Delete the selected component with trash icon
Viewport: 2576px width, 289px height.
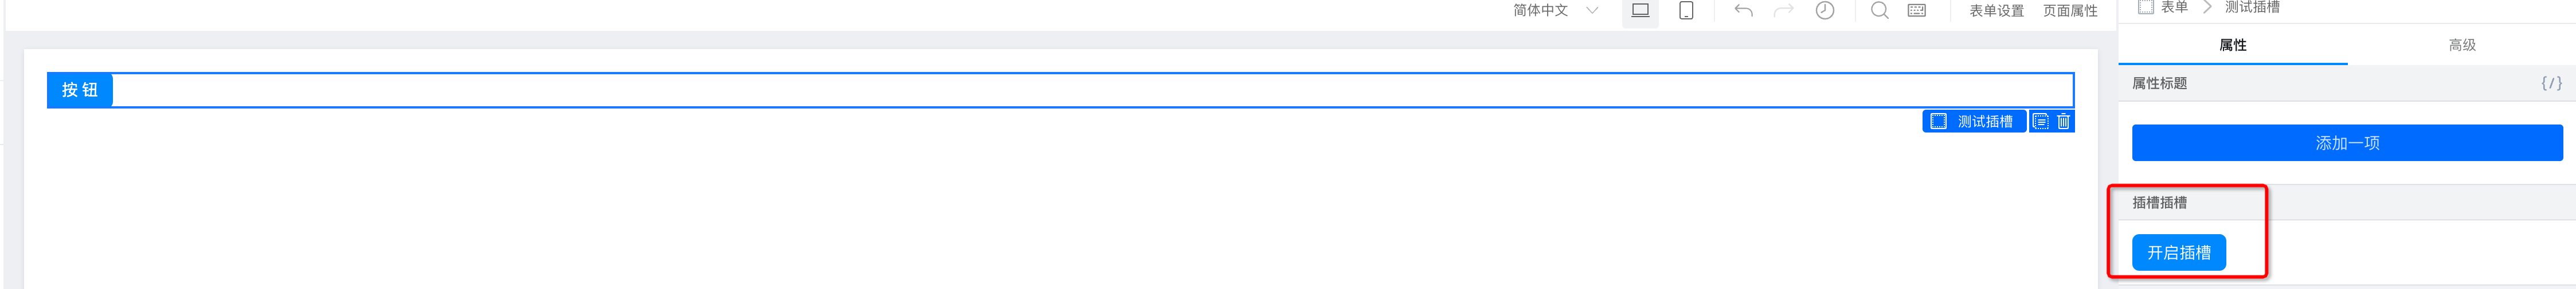[x=2063, y=122]
